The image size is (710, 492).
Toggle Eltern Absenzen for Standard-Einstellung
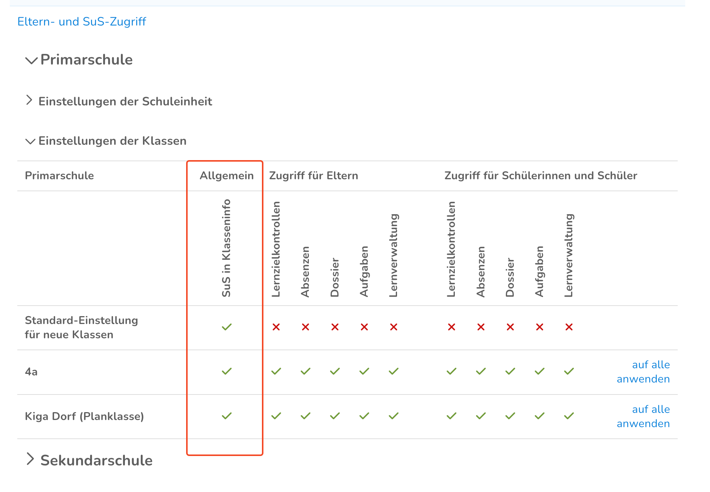(305, 327)
